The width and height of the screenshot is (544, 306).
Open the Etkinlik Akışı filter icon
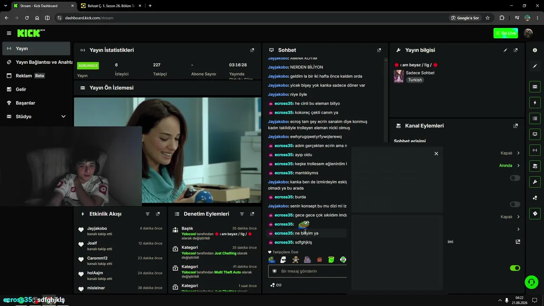[x=147, y=214]
